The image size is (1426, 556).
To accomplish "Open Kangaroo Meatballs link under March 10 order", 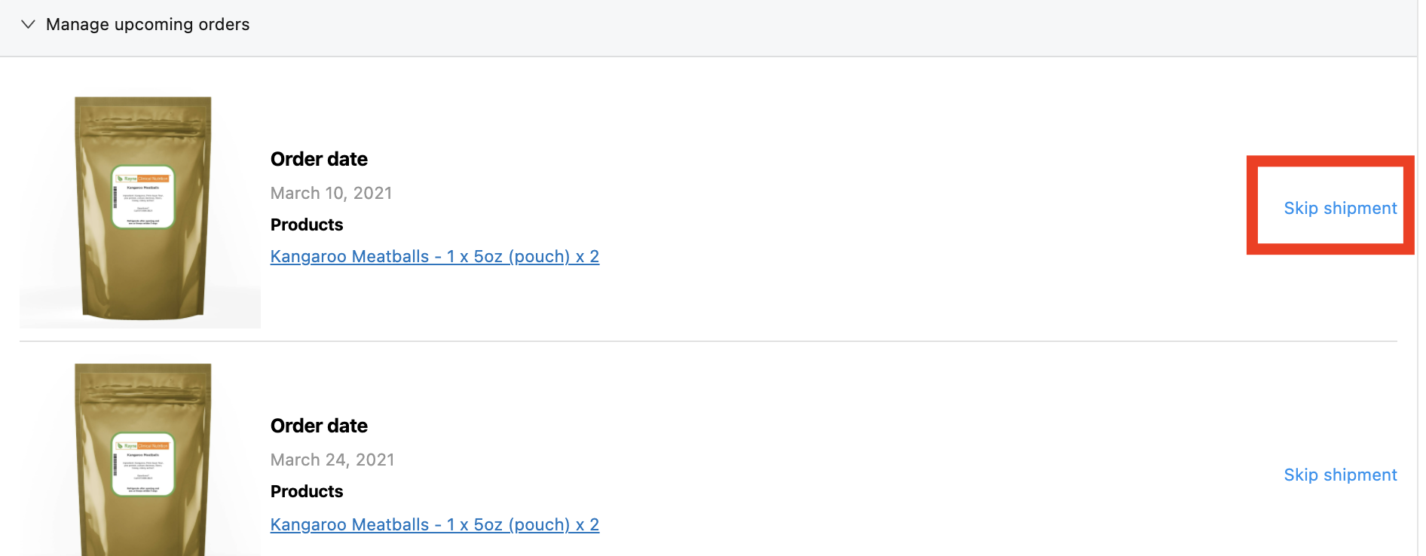I will [x=434, y=257].
